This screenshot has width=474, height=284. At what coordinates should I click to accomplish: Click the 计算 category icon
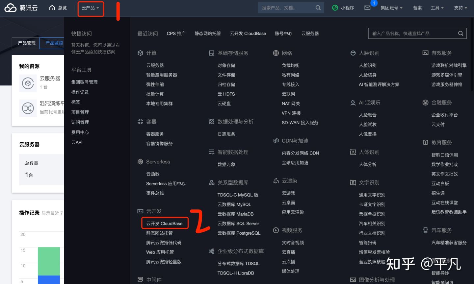pyautogui.click(x=140, y=53)
